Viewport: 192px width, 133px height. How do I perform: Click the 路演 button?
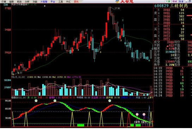coord(181,1)
